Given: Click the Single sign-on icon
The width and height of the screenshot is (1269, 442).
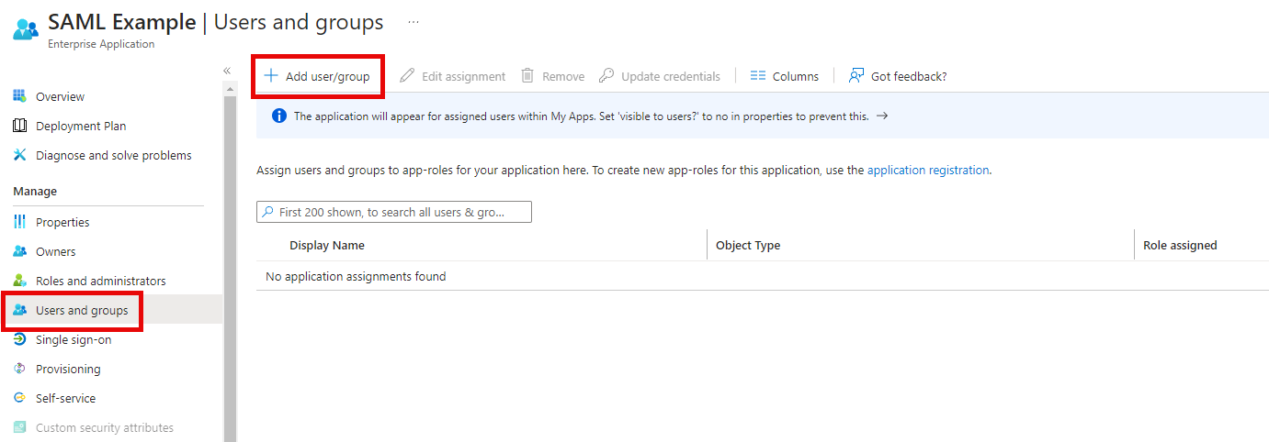Looking at the screenshot, I should [19, 339].
